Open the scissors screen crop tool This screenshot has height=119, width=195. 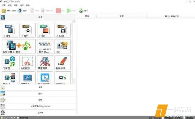point(27,63)
